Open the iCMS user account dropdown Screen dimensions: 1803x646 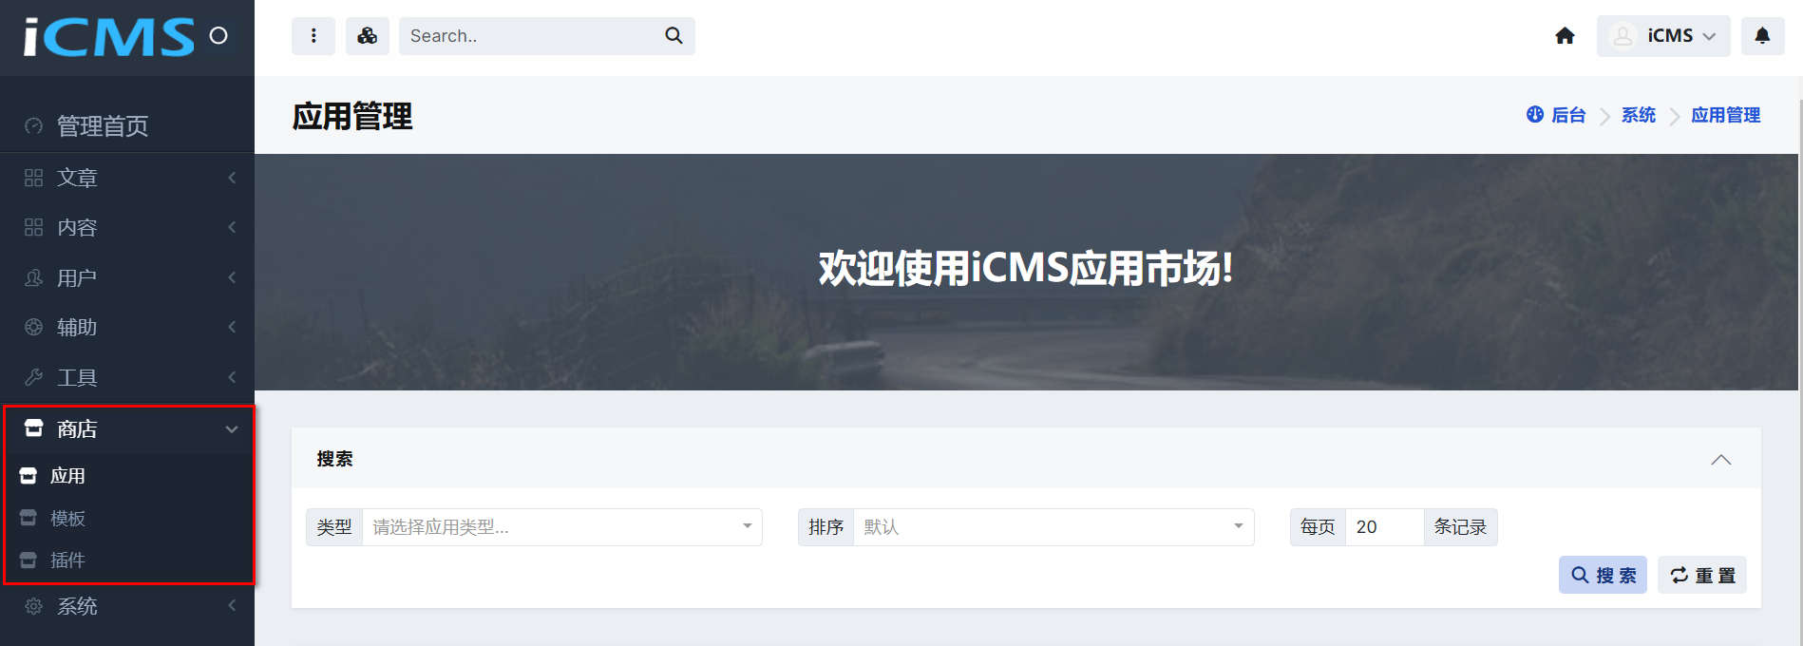[1663, 36]
